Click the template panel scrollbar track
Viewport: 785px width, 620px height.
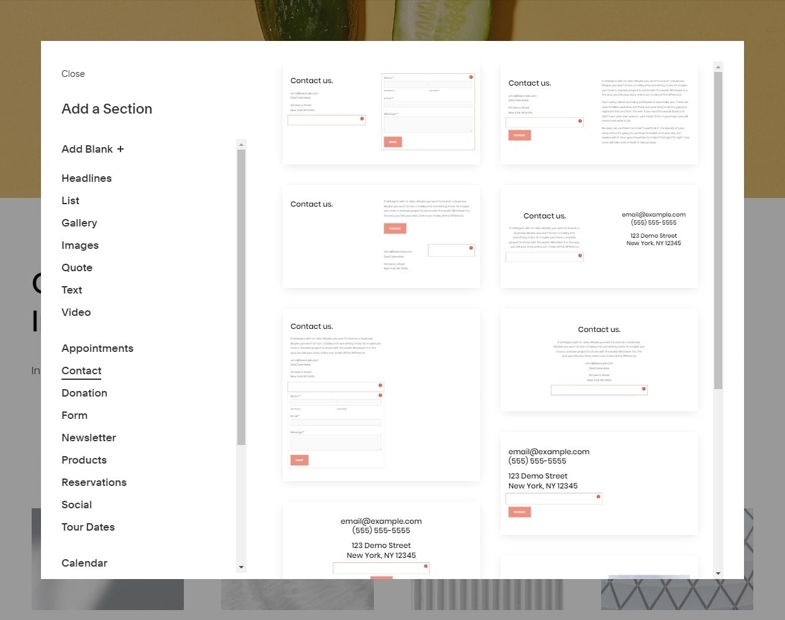[x=718, y=310]
